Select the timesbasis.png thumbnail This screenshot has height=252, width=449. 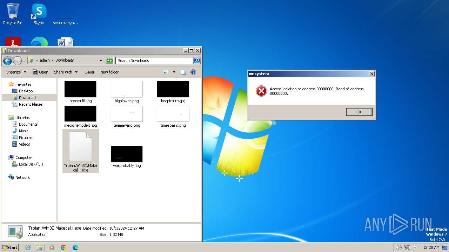tap(173, 113)
